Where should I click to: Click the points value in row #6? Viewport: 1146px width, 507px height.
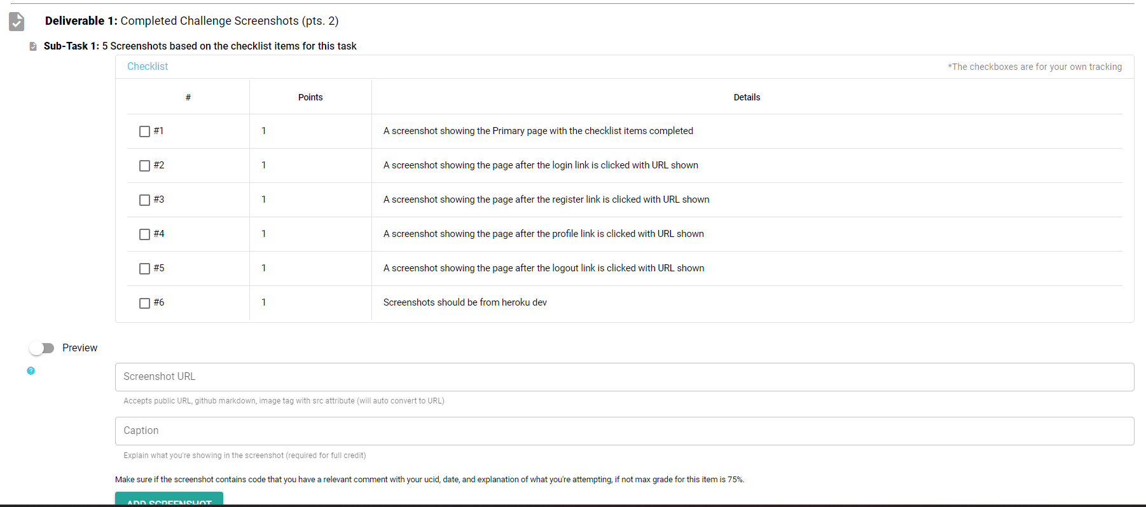pyautogui.click(x=264, y=302)
